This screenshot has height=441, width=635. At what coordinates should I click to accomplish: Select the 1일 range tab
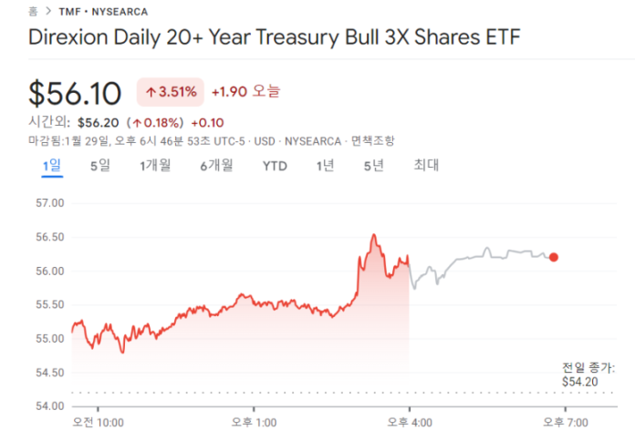pyautogui.click(x=52, y=165)
